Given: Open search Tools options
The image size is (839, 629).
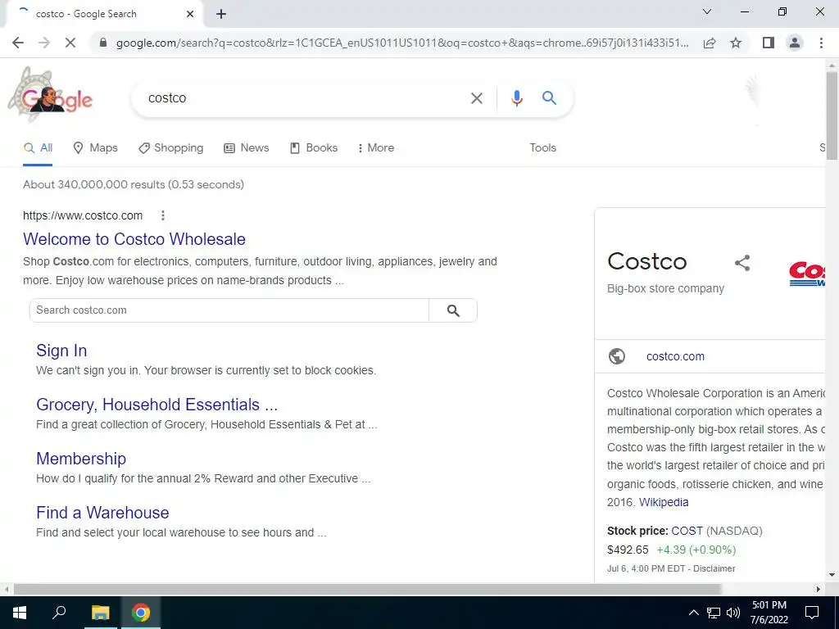Looking at the screenshot, I should [x=542, y=148].
